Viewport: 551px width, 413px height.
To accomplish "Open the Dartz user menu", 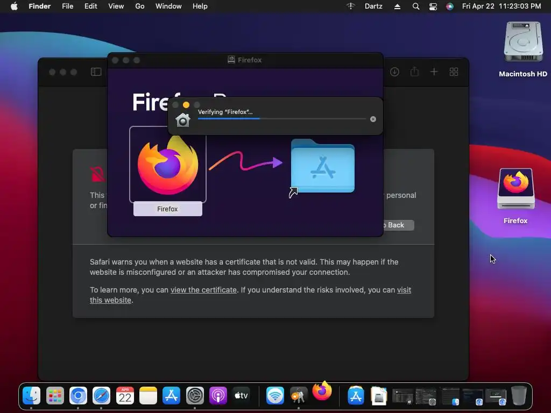I will pos(373,6).
